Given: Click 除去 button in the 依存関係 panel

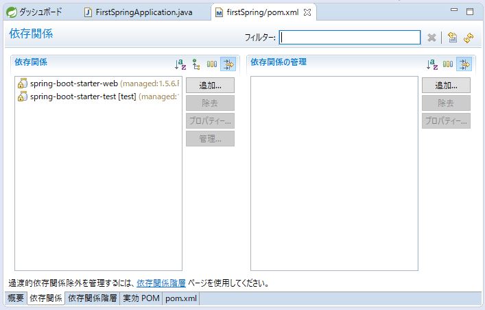Looking at the screenshot, I should pos(211,103).
